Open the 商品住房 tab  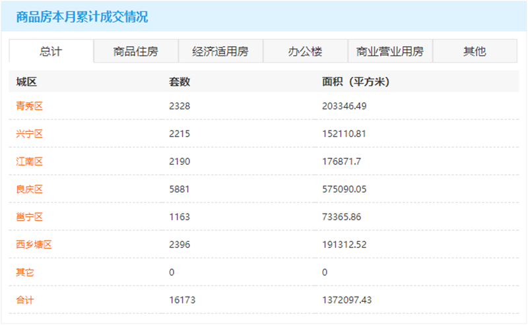(136, 51)
